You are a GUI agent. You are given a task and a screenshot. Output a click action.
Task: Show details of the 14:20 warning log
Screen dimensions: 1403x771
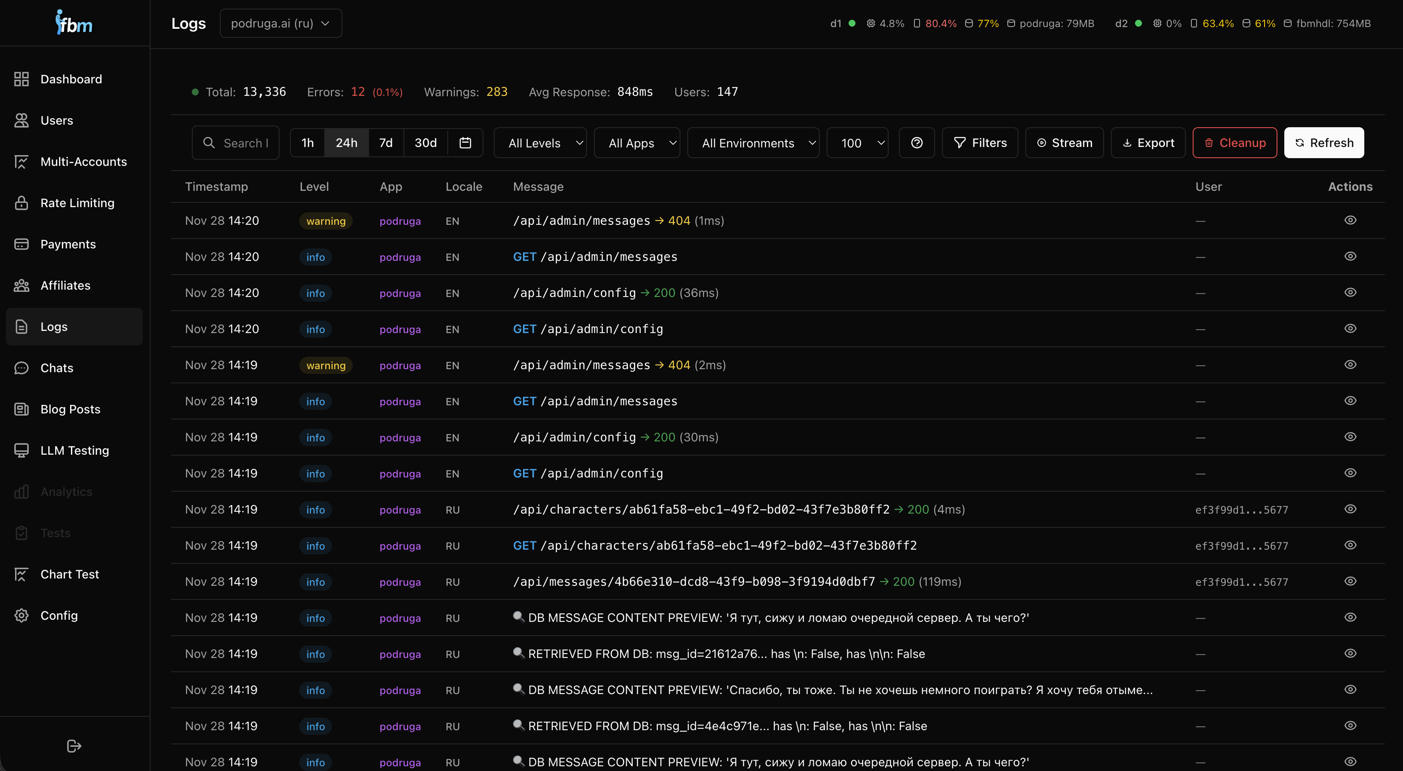pyautogui.click(x=1350, y=220)
